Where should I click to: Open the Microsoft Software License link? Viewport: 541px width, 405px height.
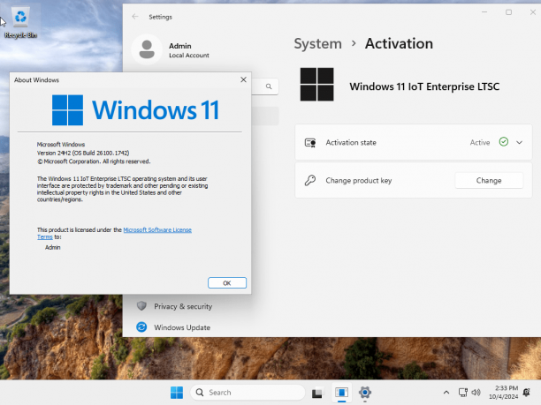[157, 229]
